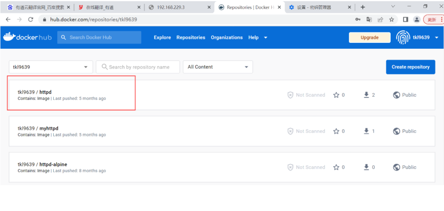This screenshot has width=444, height=211.
Task: Close the 192.168.229.3 tab
Action: point(209,8)
